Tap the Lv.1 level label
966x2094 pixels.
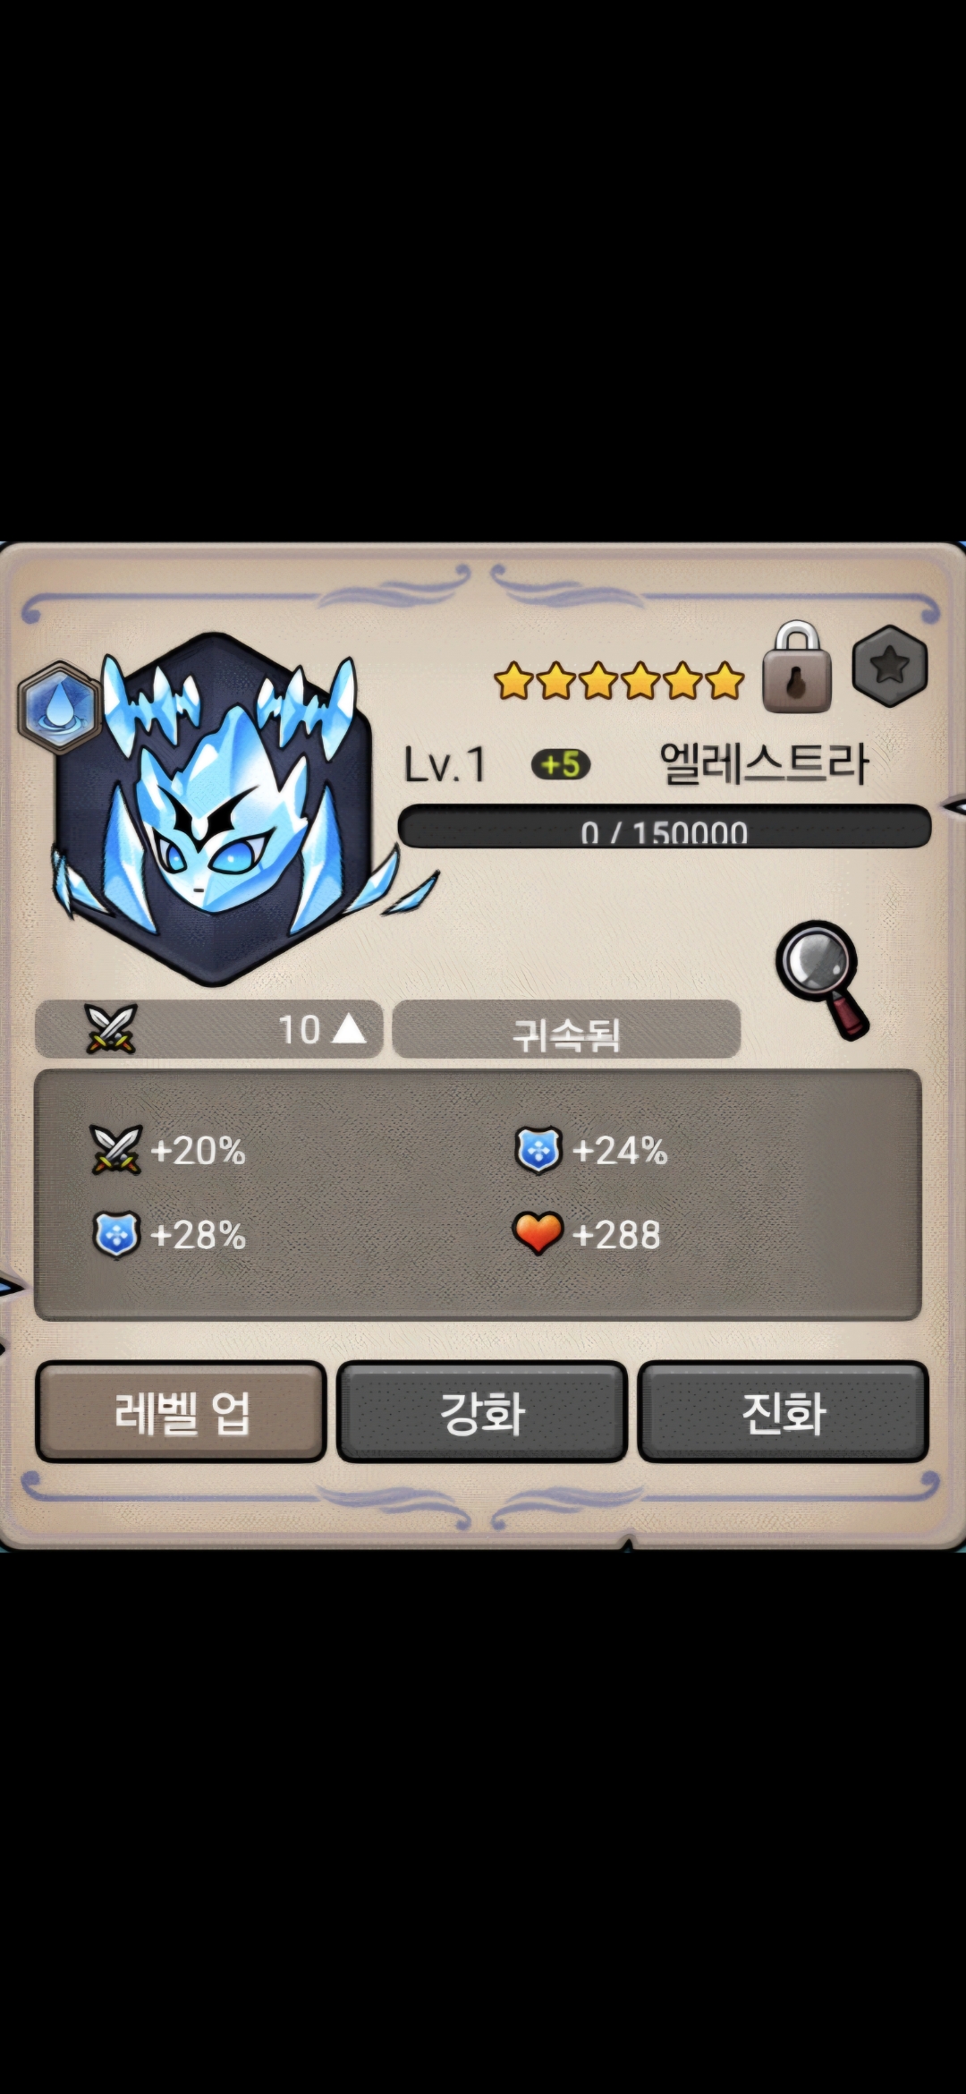[445, 766]
